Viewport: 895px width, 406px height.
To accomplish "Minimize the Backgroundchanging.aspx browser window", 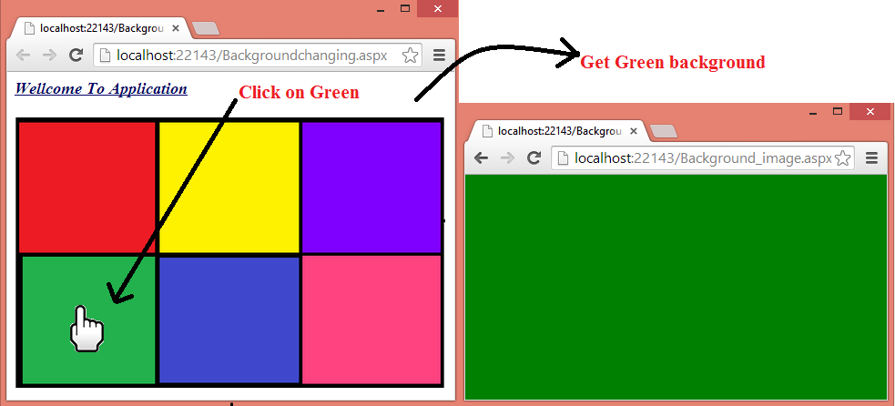I will (381, 9).
